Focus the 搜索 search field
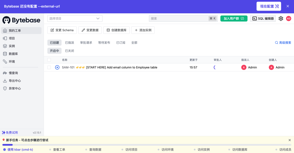Viewport: 294px width, 153px height. 183,19
